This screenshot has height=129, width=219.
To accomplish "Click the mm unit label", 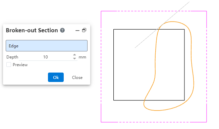I will pyautogui.click(x=83, y=57).
